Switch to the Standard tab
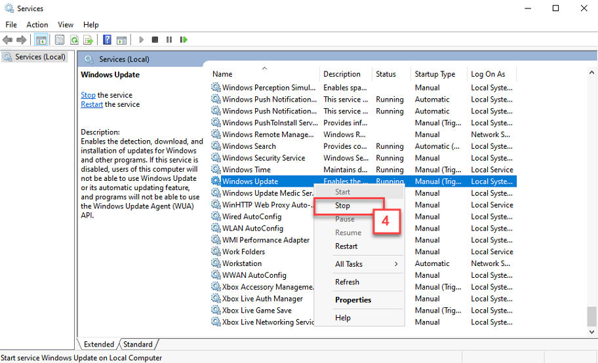Image resolution: width=598 pixels, height=363 pixels. tap(138, 344)
